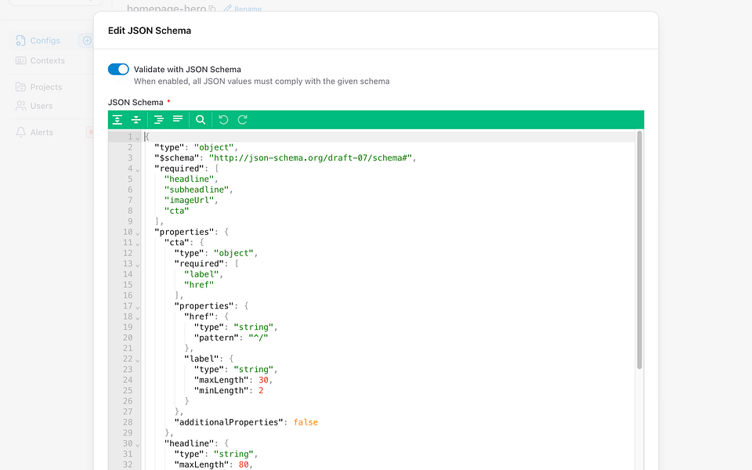Screen dimensions: 752x470
Task: Click the pattern value "^/"
Action: (258, 338)
